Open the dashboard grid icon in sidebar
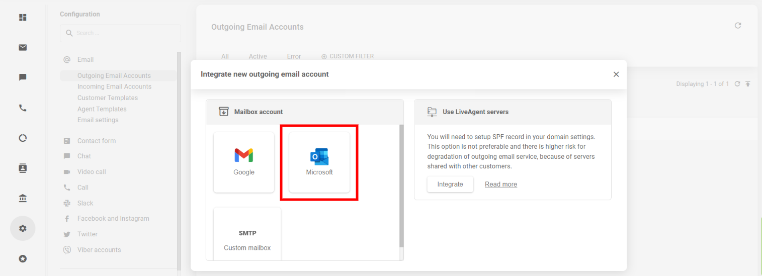 23,18
